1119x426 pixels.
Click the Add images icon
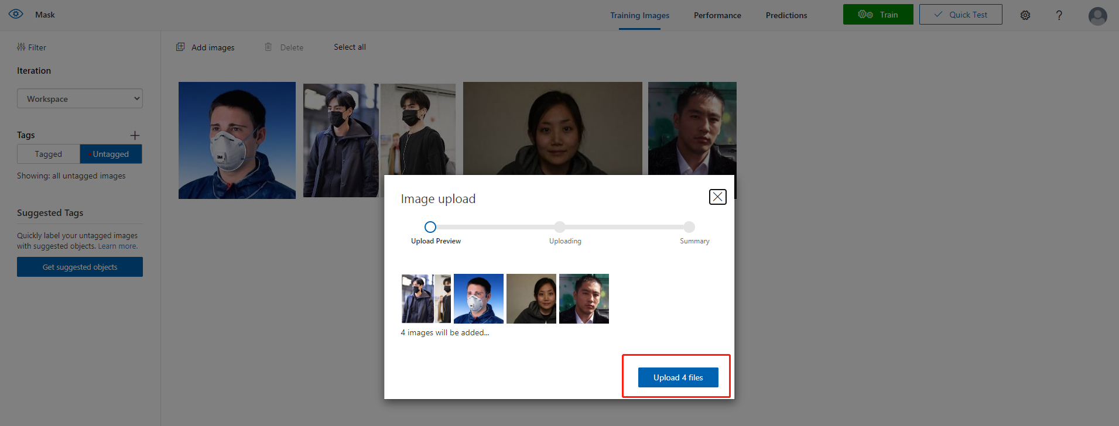tap(180, 47)
